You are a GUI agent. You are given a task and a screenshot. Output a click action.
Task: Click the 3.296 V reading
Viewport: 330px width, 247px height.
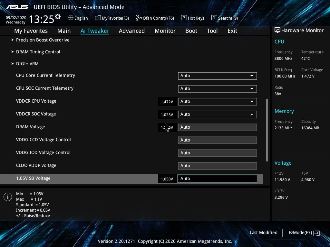(281, 197)
